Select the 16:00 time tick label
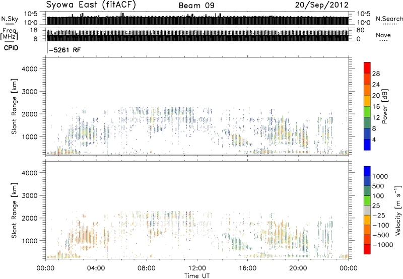Viewport: 403px width, 279px height. click(x=247, y=268)
